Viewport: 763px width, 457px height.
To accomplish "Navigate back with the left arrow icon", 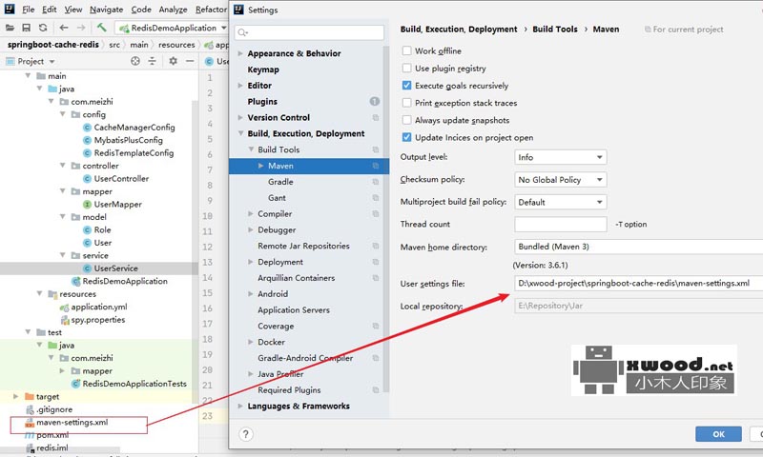I will click(64, 28).
